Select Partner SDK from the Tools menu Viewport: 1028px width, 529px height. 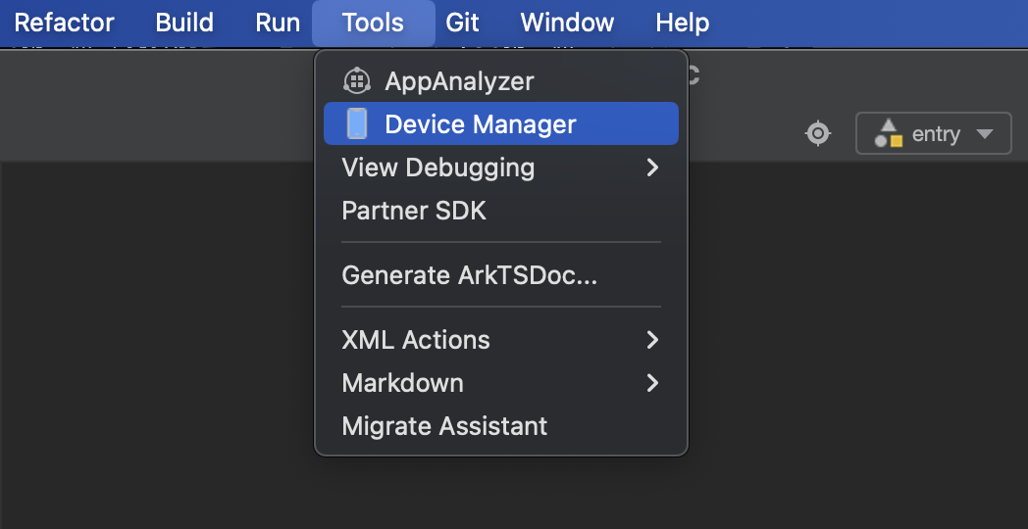click(x=414, y=211)
